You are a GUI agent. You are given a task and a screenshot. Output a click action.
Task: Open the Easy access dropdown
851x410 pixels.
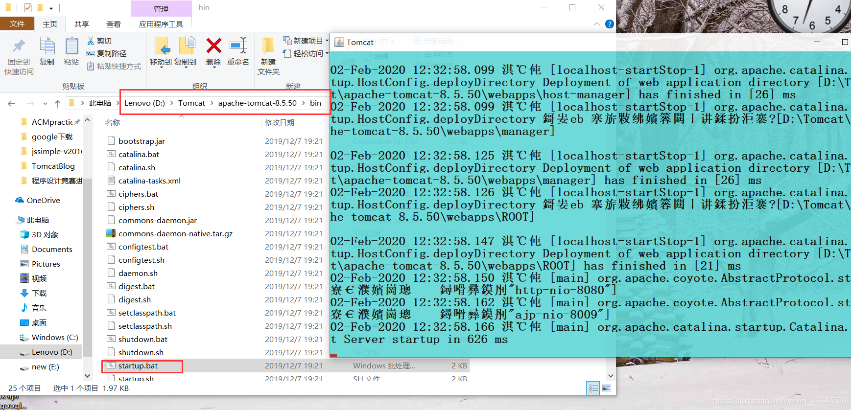pos(306,53)
